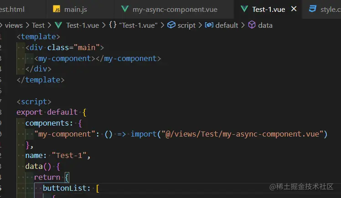Click the default variable icon in breadcrumb

[209, 25]
